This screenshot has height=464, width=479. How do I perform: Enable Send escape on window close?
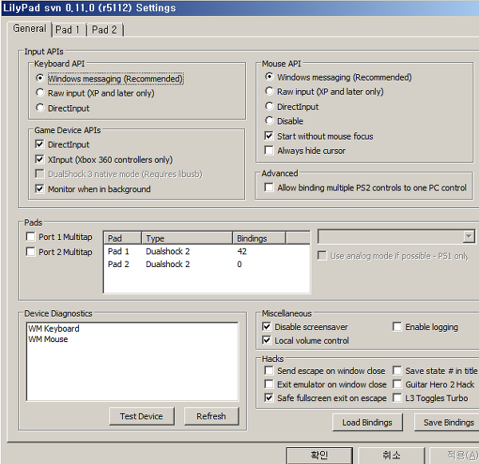(x=269, y=371)
